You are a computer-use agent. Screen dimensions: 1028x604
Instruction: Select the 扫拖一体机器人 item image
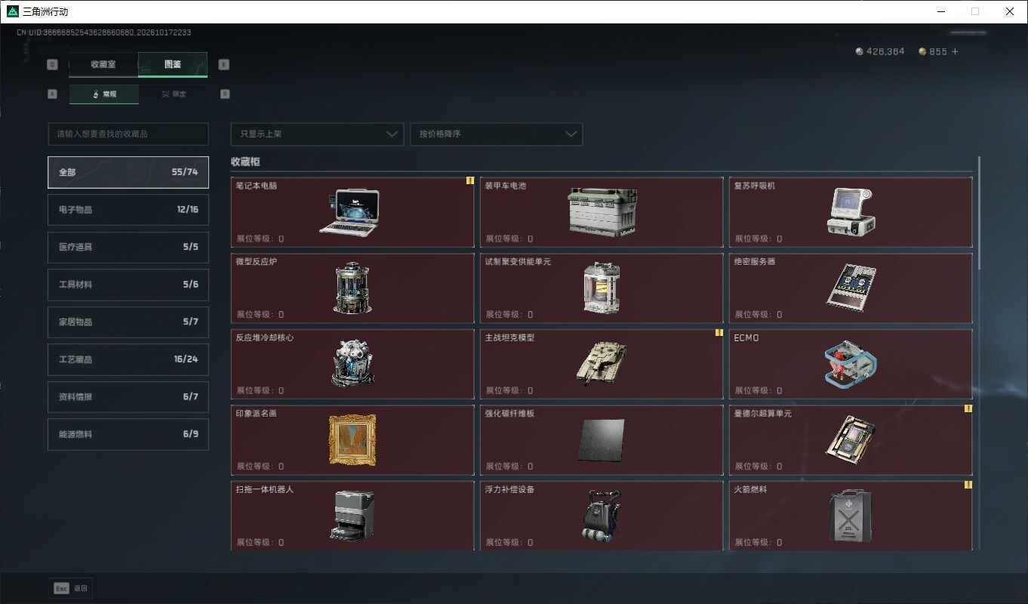[352, 515]
